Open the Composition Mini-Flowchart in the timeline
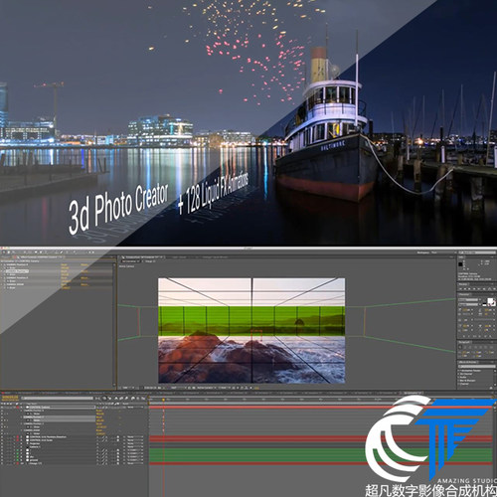 [x=96, y=399]
